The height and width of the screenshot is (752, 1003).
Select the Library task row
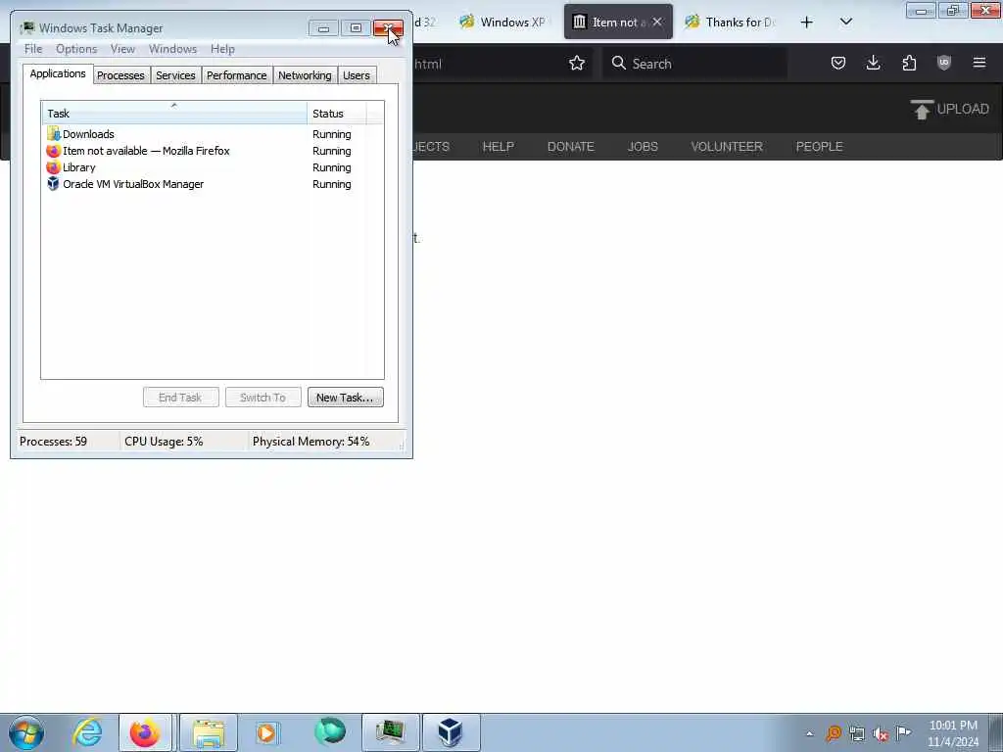click(x=204, y=167)
